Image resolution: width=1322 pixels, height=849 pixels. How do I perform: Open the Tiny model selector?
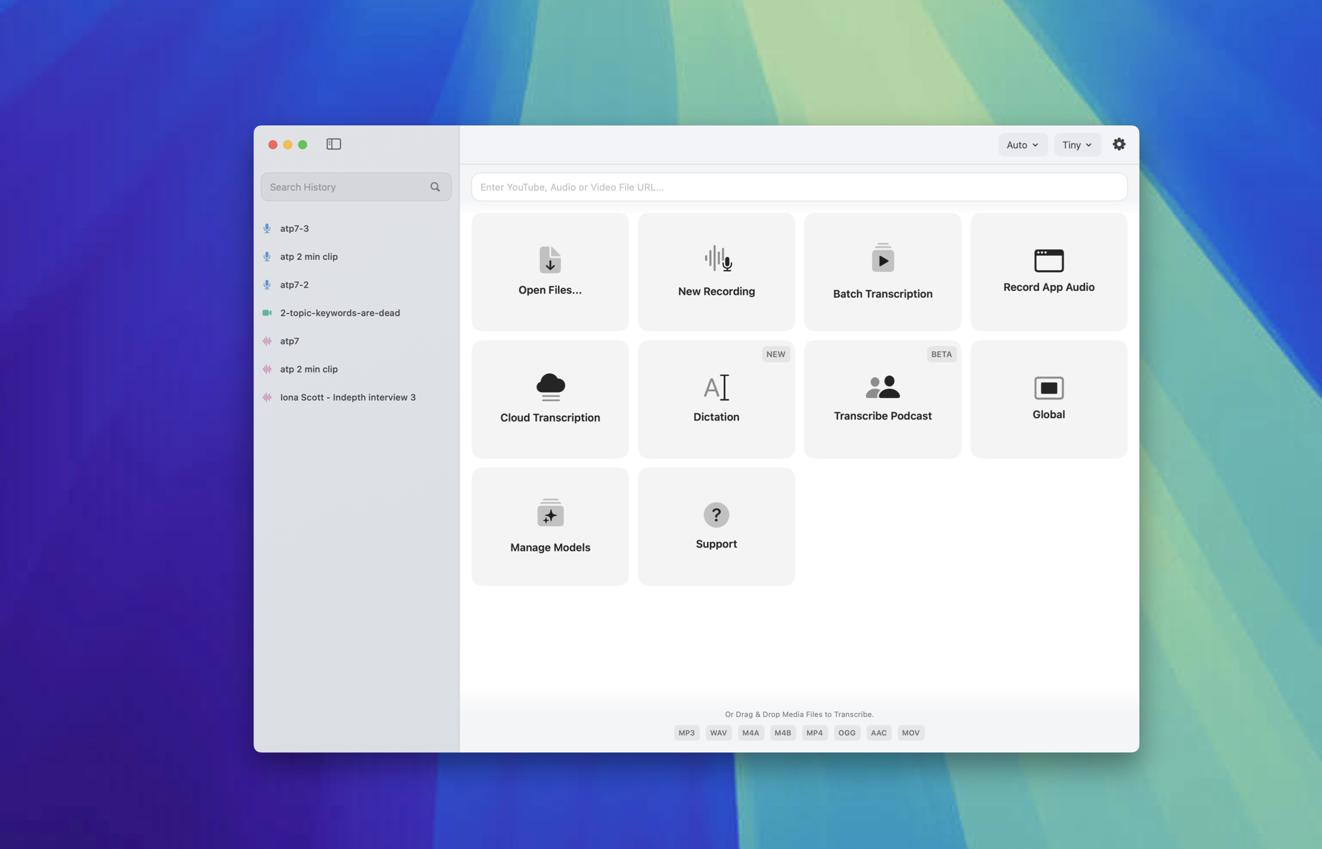point(1077,144)
